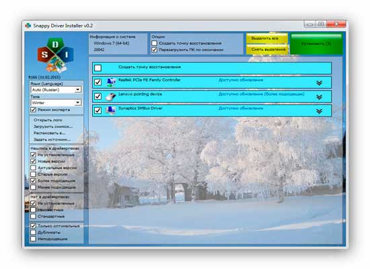Click the 20042 system info value

[x=99, y=50]
